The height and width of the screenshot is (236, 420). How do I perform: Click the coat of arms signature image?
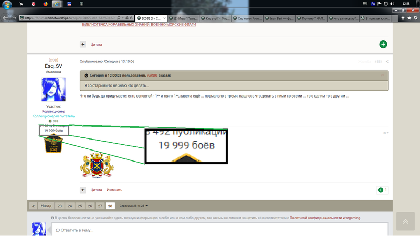(97, 165)
